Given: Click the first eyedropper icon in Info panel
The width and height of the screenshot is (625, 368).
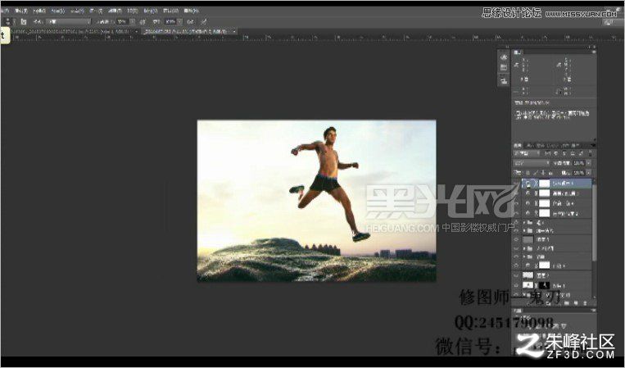Looking at the screenshot, I should [516, 65].
